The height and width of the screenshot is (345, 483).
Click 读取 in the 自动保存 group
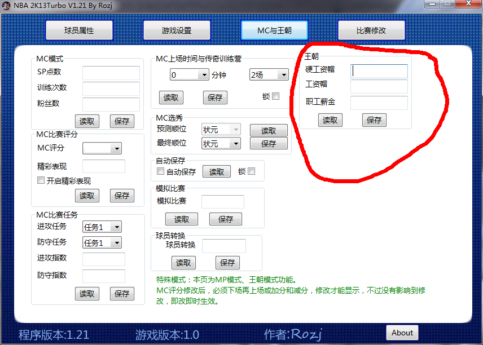(217, 172)
